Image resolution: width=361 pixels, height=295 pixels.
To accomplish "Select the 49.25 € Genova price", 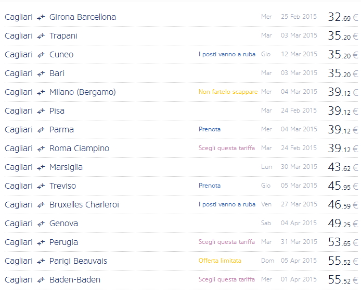I will click(342, 224).
